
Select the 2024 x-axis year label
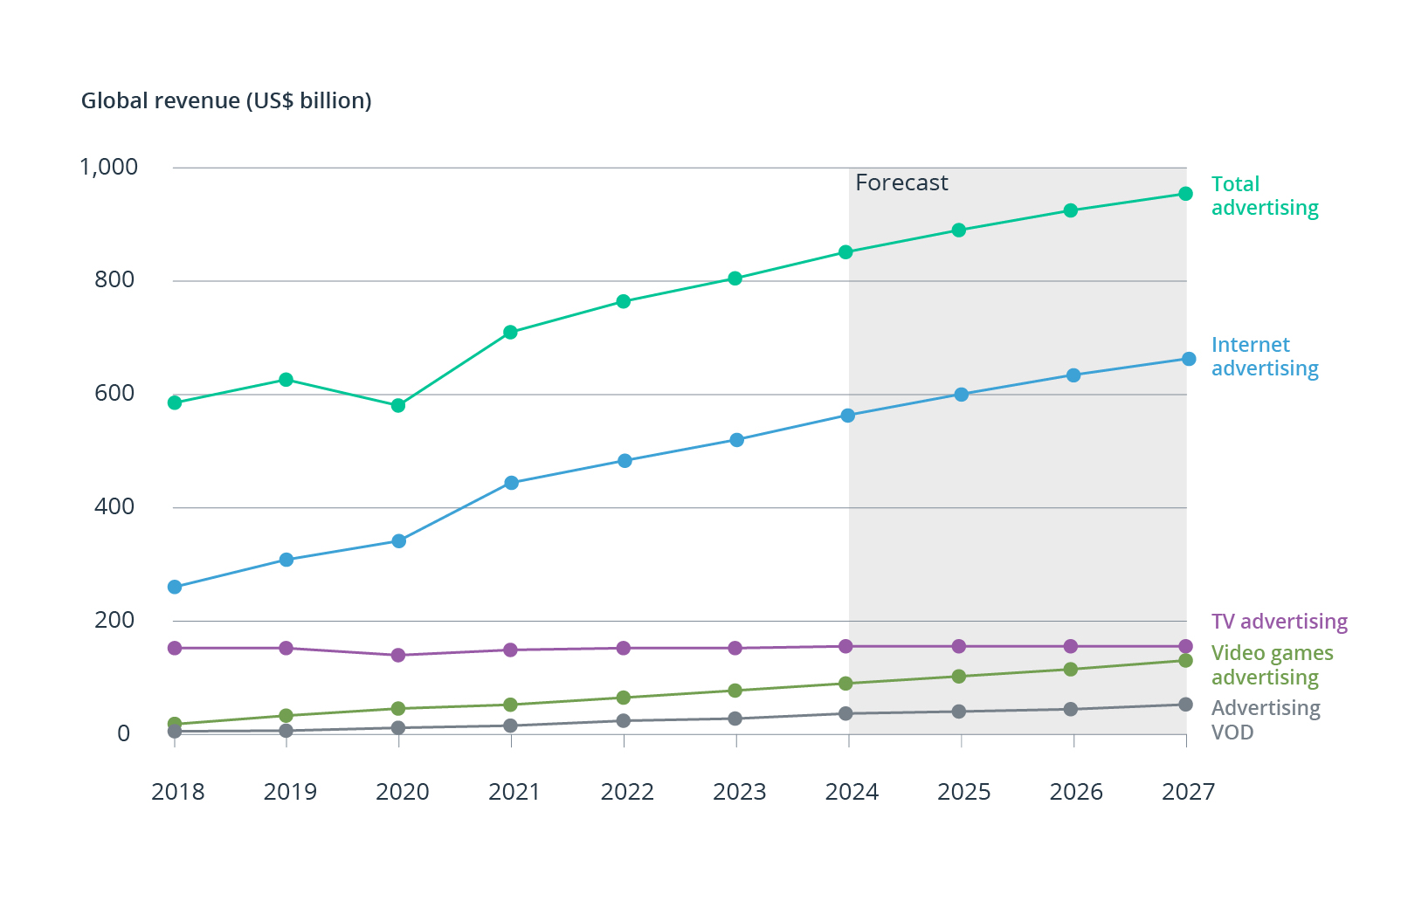click(851, 793)
